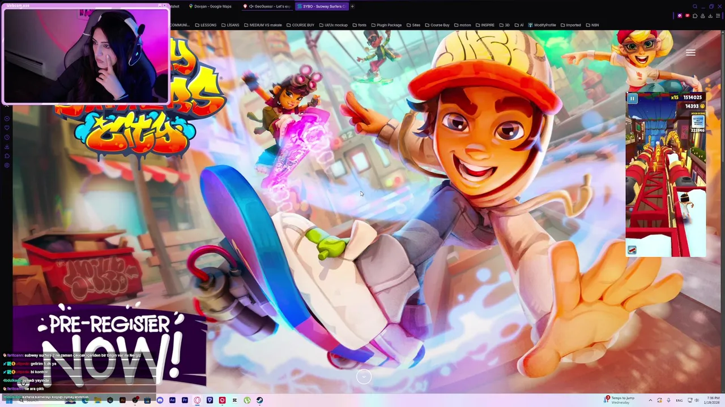Open the hamburger menu on the SYBO page
The height and width of the screenshot is (407, 725).
coord(690,53)
